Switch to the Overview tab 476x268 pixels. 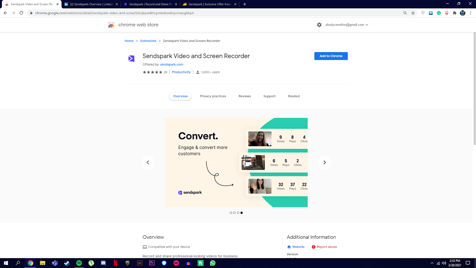(x=180, y=96)
